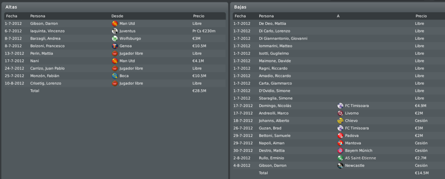Select the Nani transfer row
The width and height of the screenshot is (445, 179).
(115, 61)
